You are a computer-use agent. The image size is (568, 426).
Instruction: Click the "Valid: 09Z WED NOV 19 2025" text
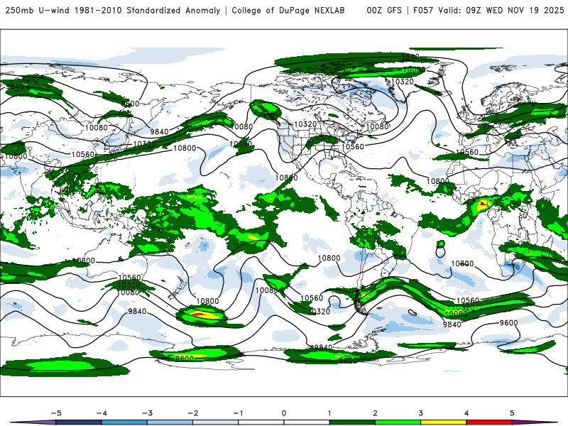[501, 11]
